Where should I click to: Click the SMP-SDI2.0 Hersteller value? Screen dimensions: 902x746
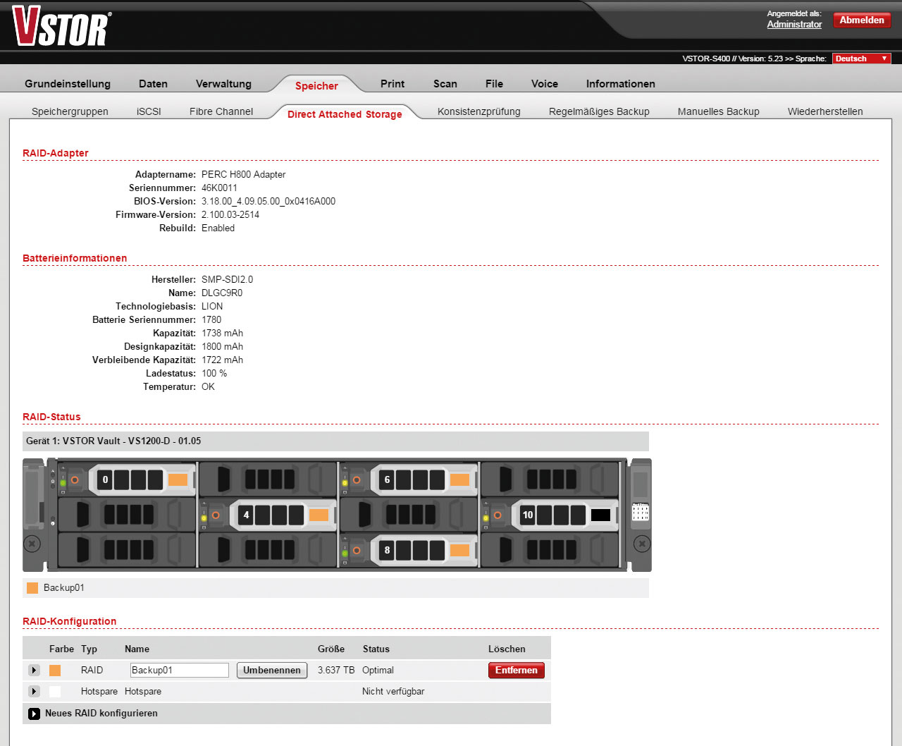pos(227,279)
